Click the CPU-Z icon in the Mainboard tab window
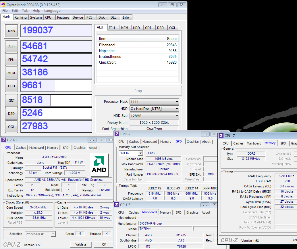This screenshot has height=249, width=297. point(117,205)
